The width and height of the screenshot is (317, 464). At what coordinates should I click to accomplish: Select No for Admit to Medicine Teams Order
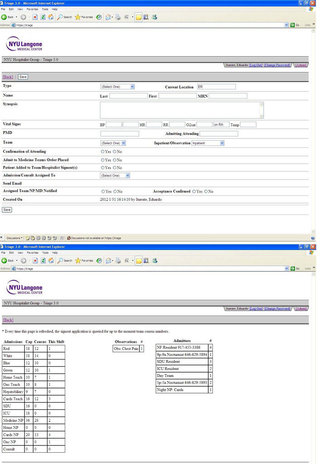pos(115,160)
